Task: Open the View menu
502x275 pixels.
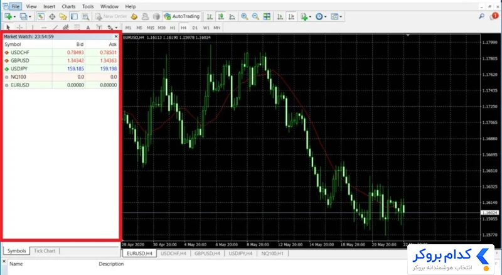Action: tap(31, 6)
